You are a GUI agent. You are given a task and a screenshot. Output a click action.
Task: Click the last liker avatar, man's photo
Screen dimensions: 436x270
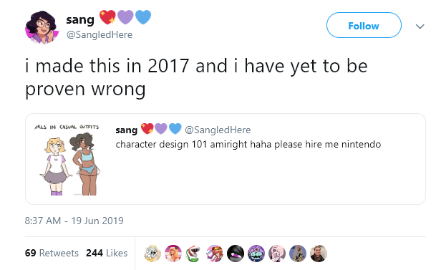319,254
